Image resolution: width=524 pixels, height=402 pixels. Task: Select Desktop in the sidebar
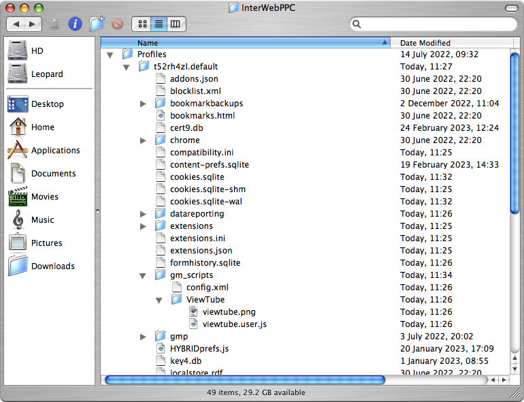click(x=35, y=104)
